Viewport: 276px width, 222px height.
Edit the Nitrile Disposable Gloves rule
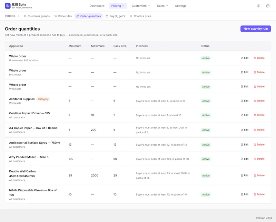[x=245, y=194]
